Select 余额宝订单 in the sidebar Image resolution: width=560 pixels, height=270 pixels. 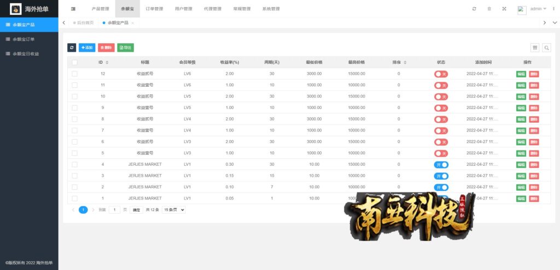pos(29,39)
